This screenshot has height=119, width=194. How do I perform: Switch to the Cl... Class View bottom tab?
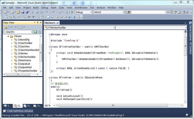point(18,106)
